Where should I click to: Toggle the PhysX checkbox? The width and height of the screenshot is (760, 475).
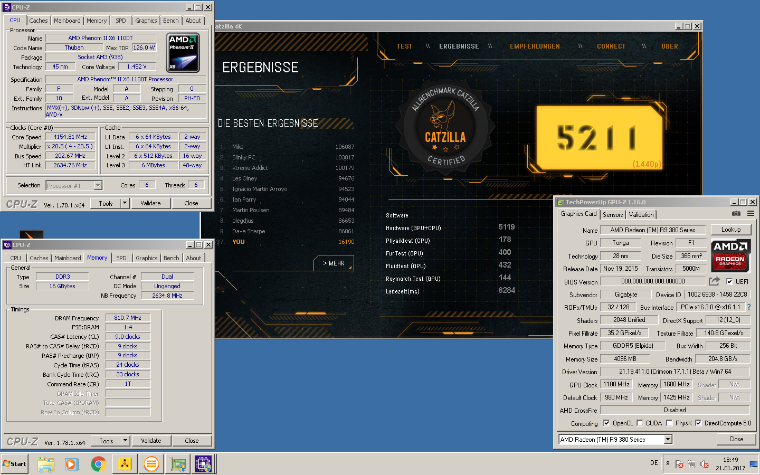(669, 423)
